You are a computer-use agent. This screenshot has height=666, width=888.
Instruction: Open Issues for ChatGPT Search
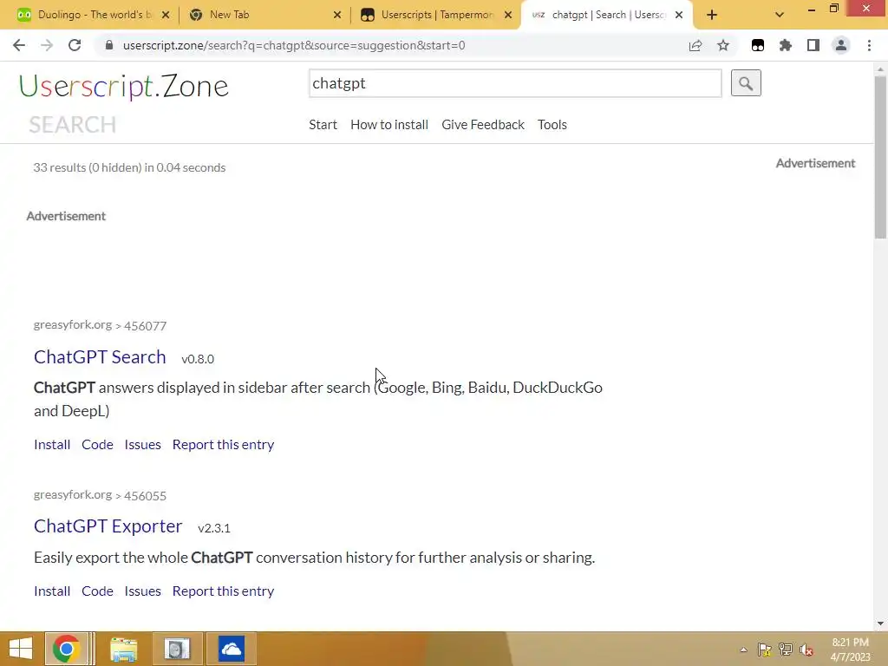[143, 445]
